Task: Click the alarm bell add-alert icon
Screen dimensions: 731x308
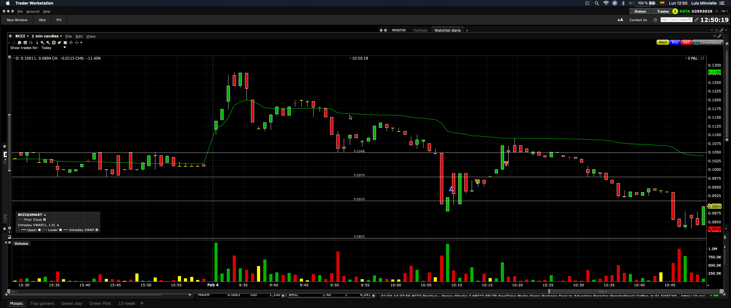Action: (59, 43)
